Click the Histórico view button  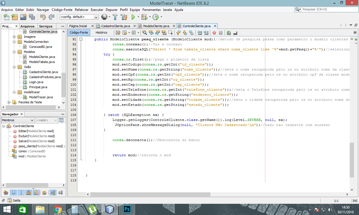coord(101,32)
